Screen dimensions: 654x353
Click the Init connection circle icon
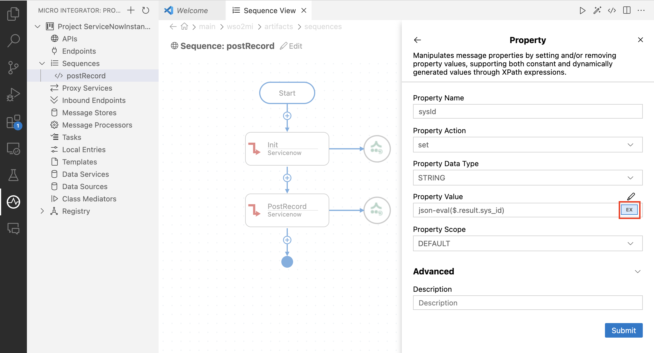coord(377,149)
